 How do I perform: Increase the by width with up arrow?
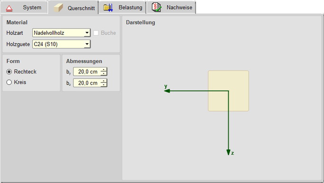point(104,70)
